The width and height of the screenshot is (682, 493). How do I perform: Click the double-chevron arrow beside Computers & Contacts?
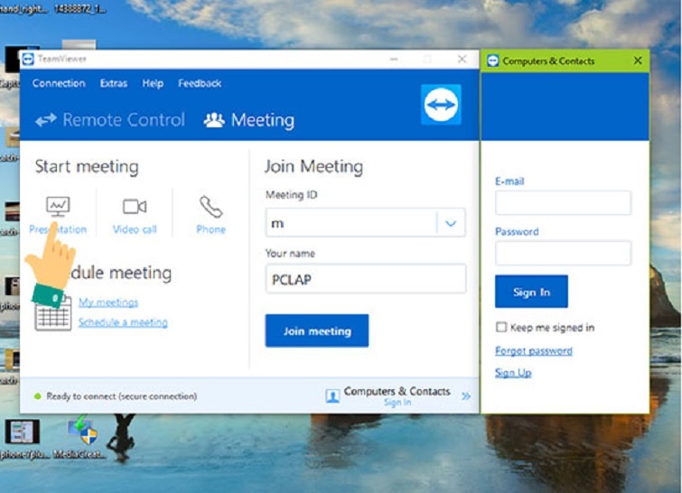(x=466, y=396)
